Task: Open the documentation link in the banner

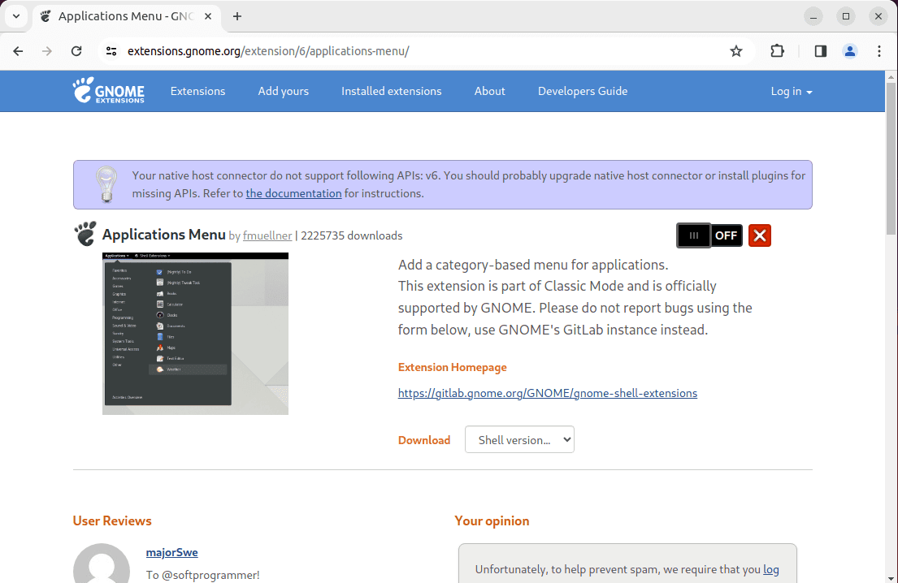Action: 293,193
